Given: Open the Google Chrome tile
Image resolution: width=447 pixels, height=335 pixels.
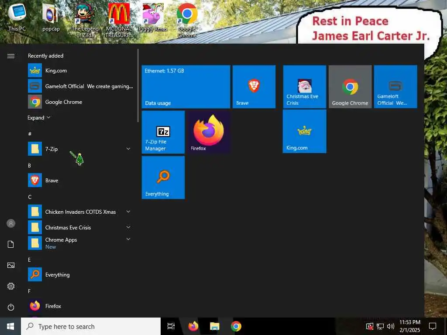Looking at the screenshot, I should coord(350,87).
